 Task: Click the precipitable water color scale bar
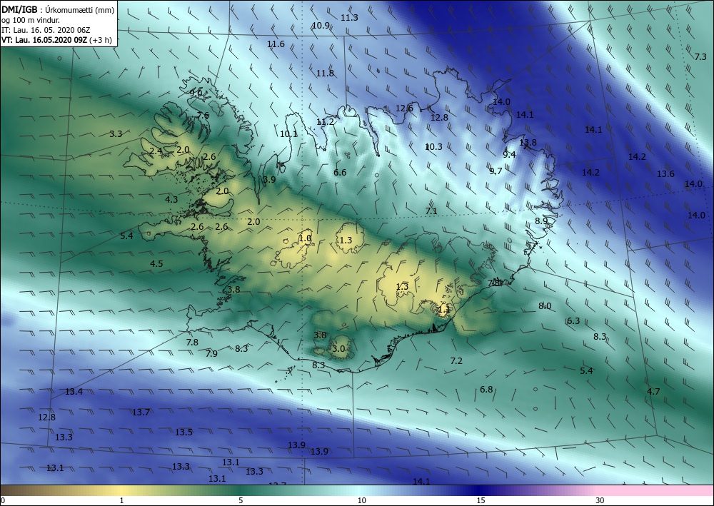pyautogui.click(x=357, y=490)
